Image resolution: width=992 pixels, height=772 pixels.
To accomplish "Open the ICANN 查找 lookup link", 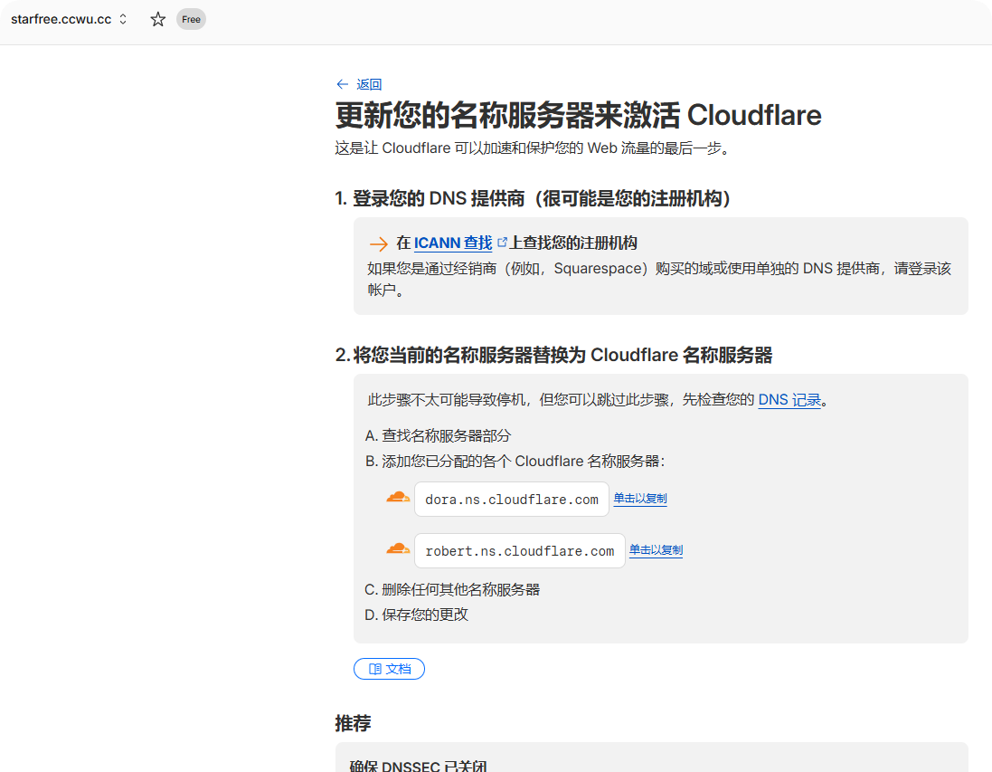I will [x=452, y=243].
